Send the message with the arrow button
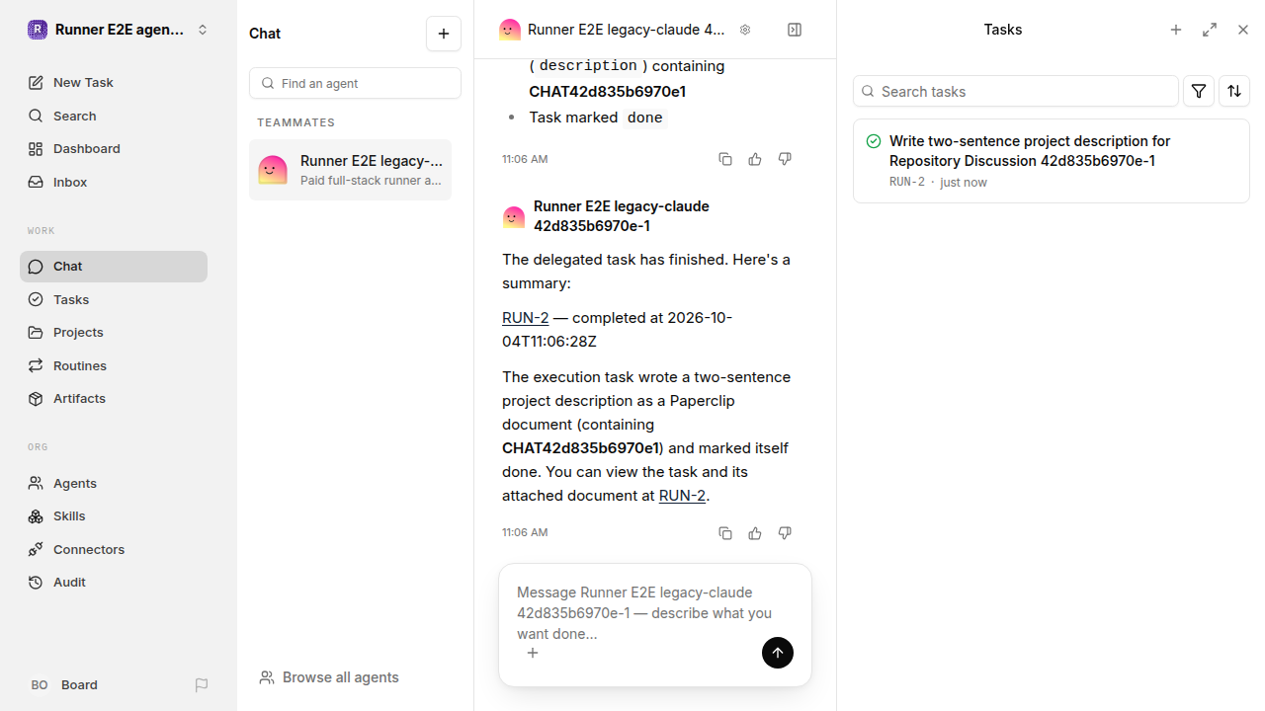This screenshot has height=711, width=1265. coord(778,653)
